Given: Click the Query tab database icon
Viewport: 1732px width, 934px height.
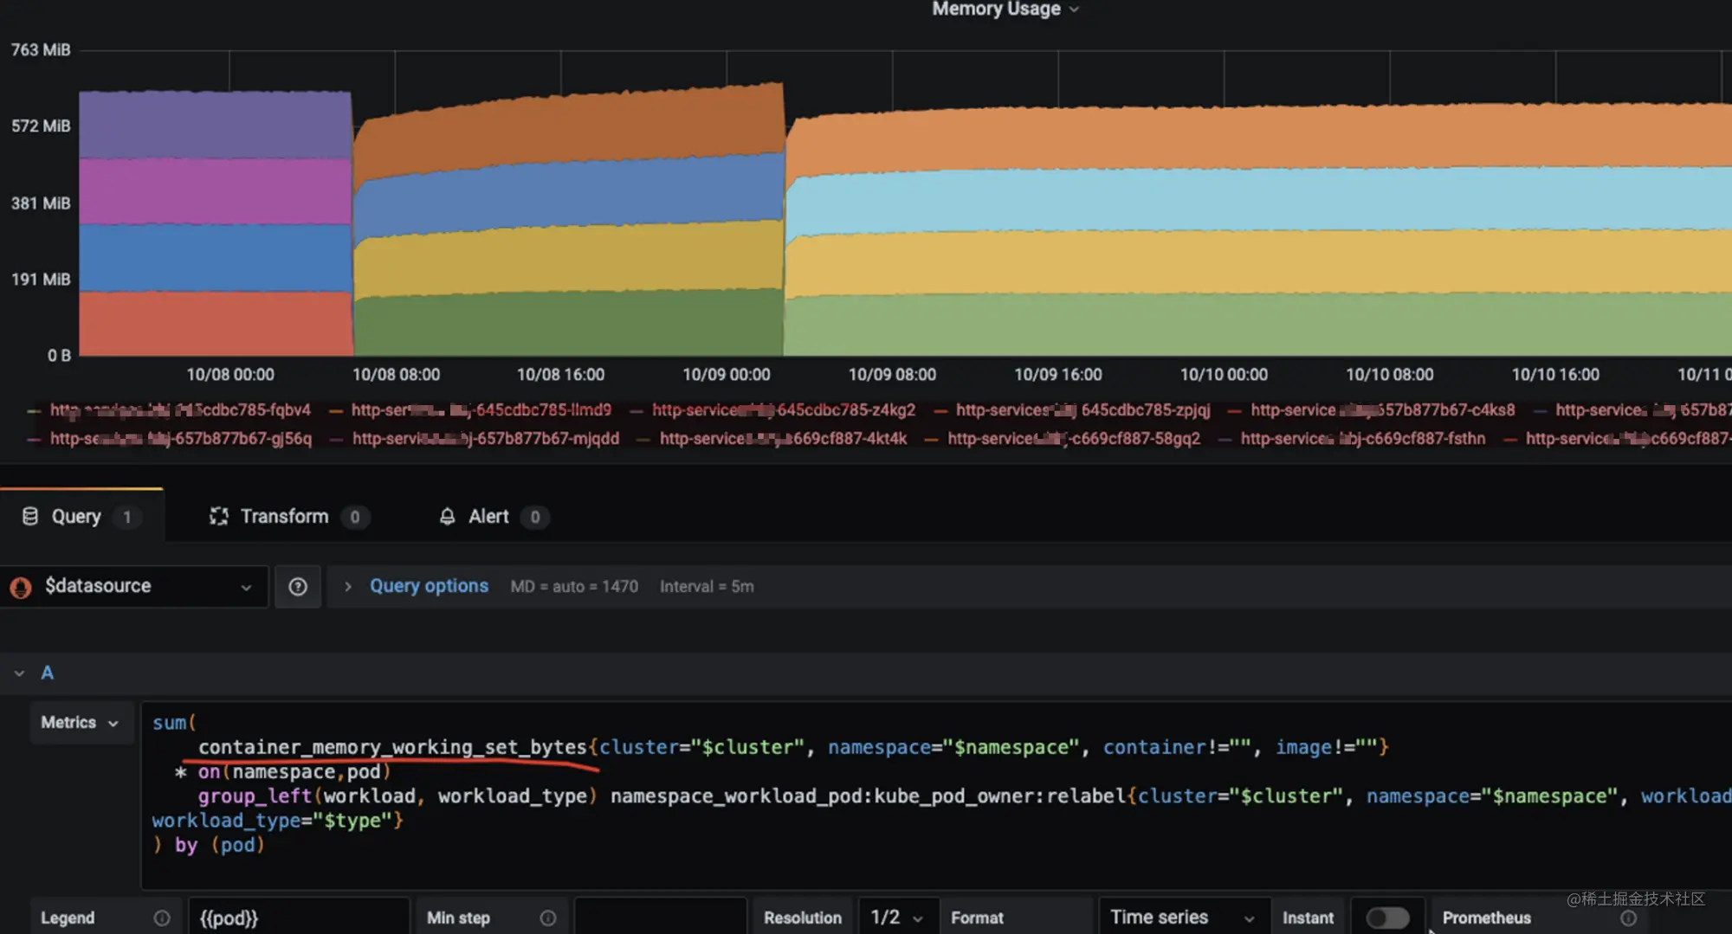Looking at the screenshot, I should coord(30,517).
